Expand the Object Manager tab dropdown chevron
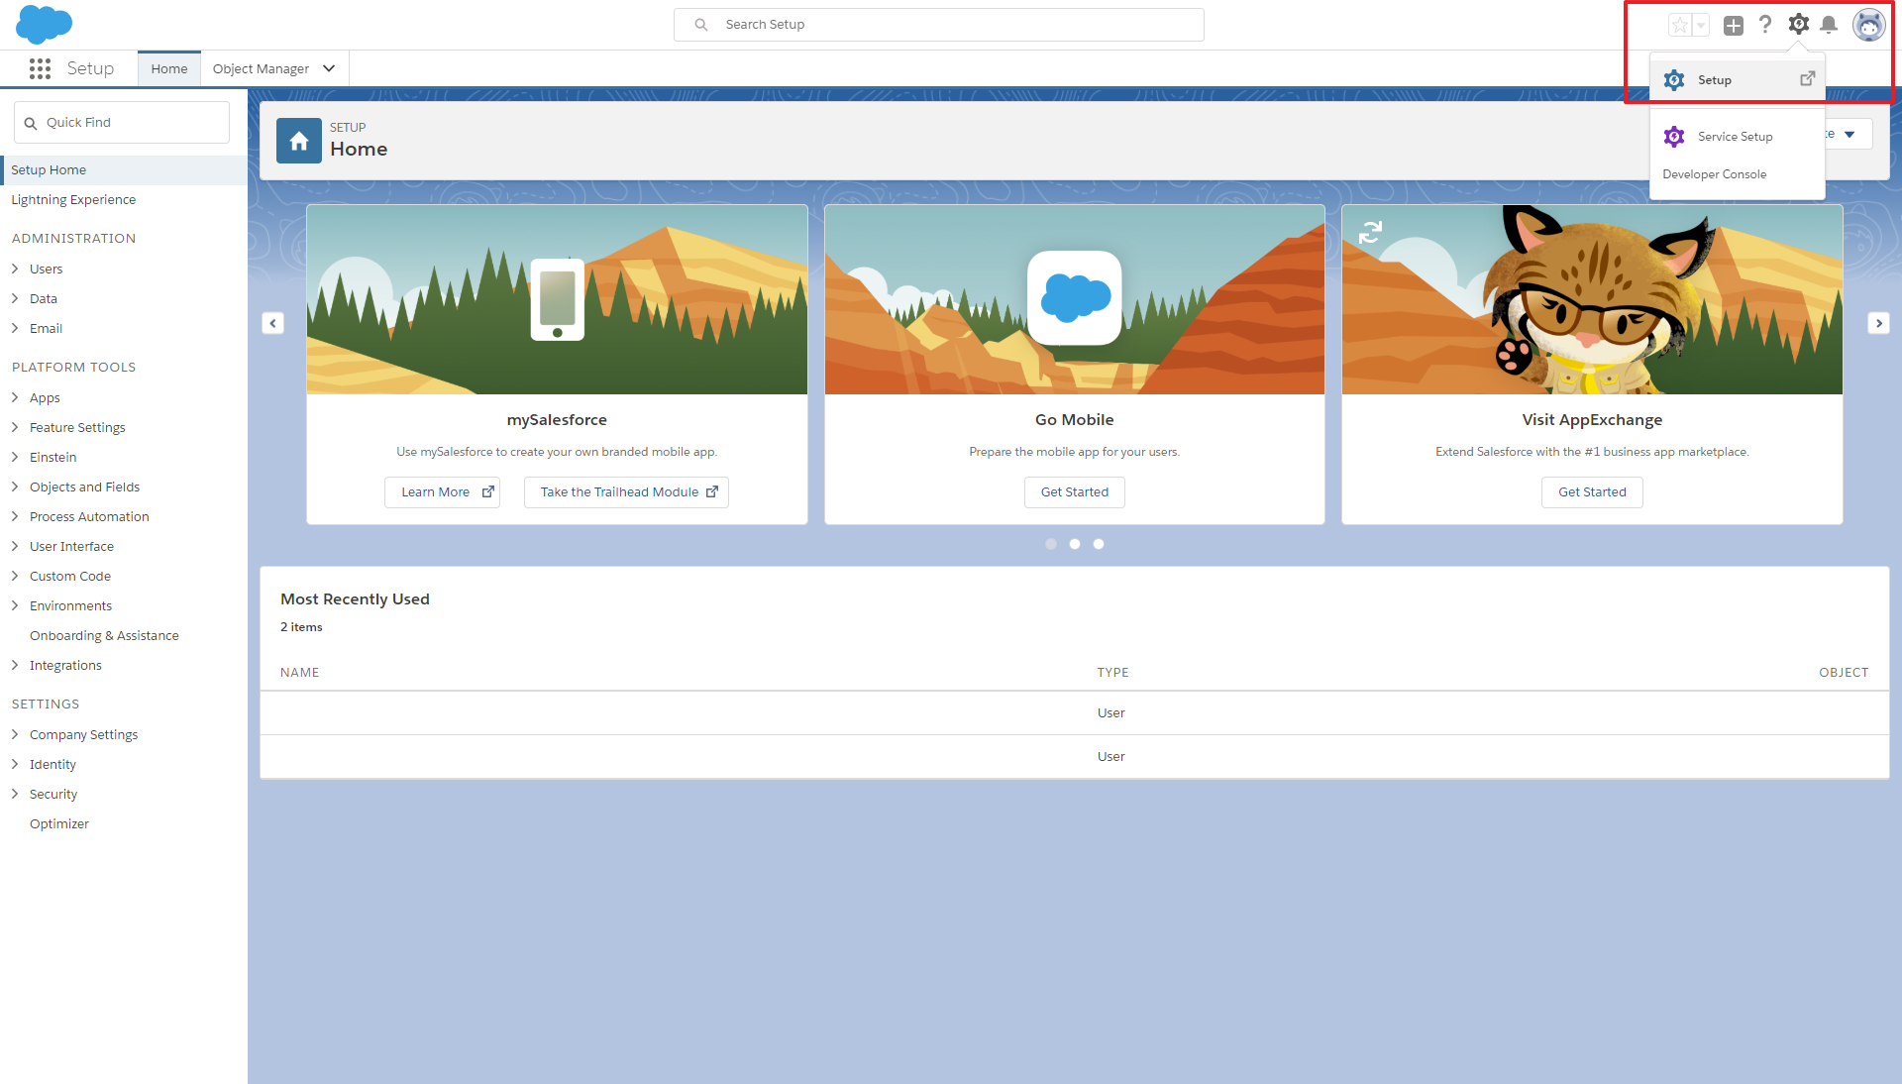1902x1084 pixels. click(x=329, y=68)
